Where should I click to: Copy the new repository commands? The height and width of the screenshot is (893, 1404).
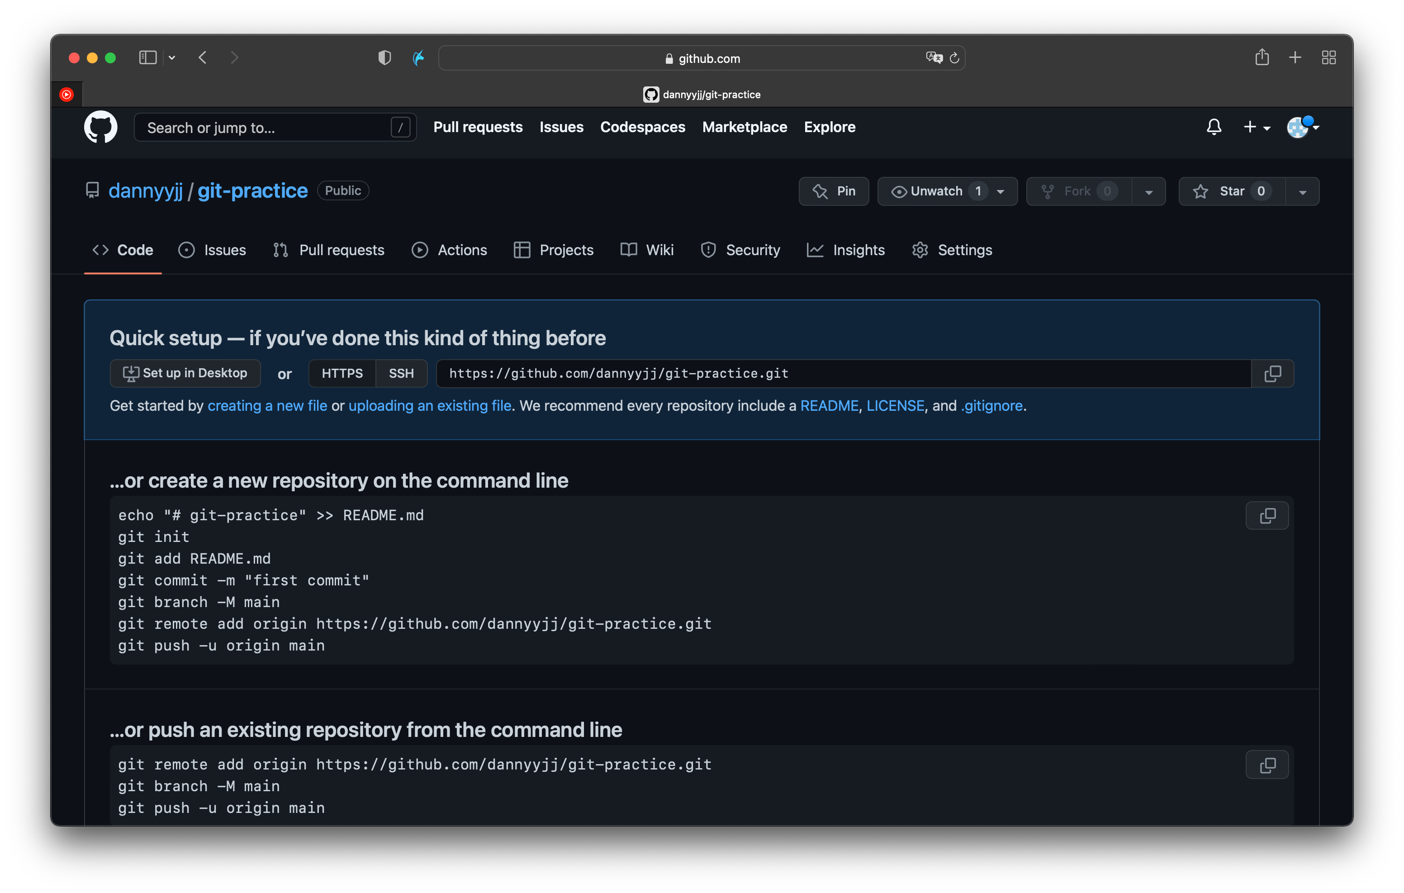pyautogui.click(x=1266, y=516)
